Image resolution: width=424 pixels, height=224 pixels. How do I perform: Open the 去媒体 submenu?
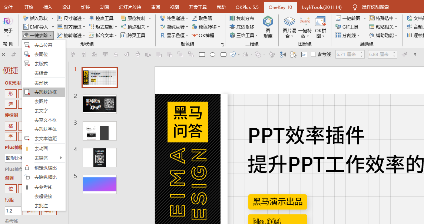pos(44,158)
